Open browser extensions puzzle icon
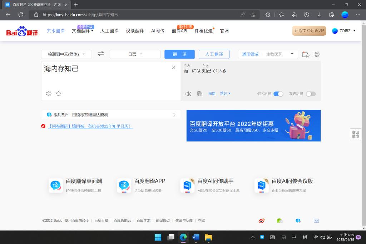This screenshot has height=244, width=366. tap(267, 15)
